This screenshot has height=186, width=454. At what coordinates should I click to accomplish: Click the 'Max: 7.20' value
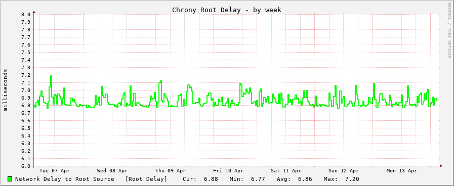341,179
